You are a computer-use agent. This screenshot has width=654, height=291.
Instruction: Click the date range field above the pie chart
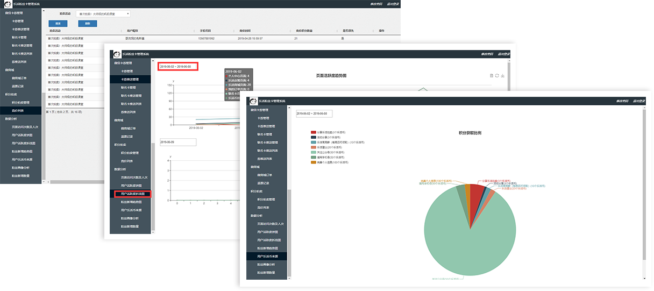tap(314, 113)
